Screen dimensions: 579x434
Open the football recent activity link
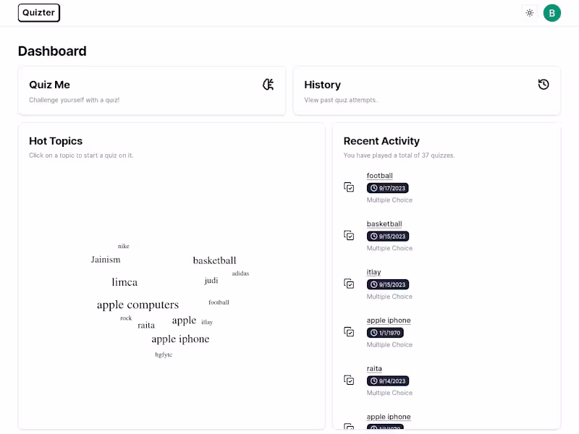pyautogui.click(x=379, y=176)
